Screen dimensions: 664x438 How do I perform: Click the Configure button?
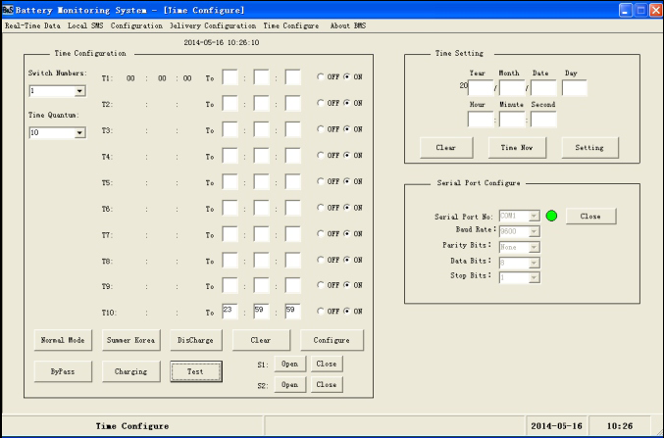pyautogui.click(x=332, y=340)
